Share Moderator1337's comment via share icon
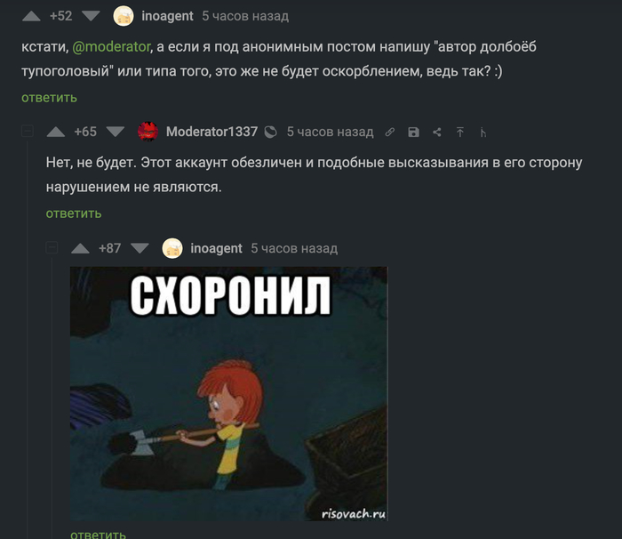The width and height of the screenshot is (622, 539). coord(437,132)
